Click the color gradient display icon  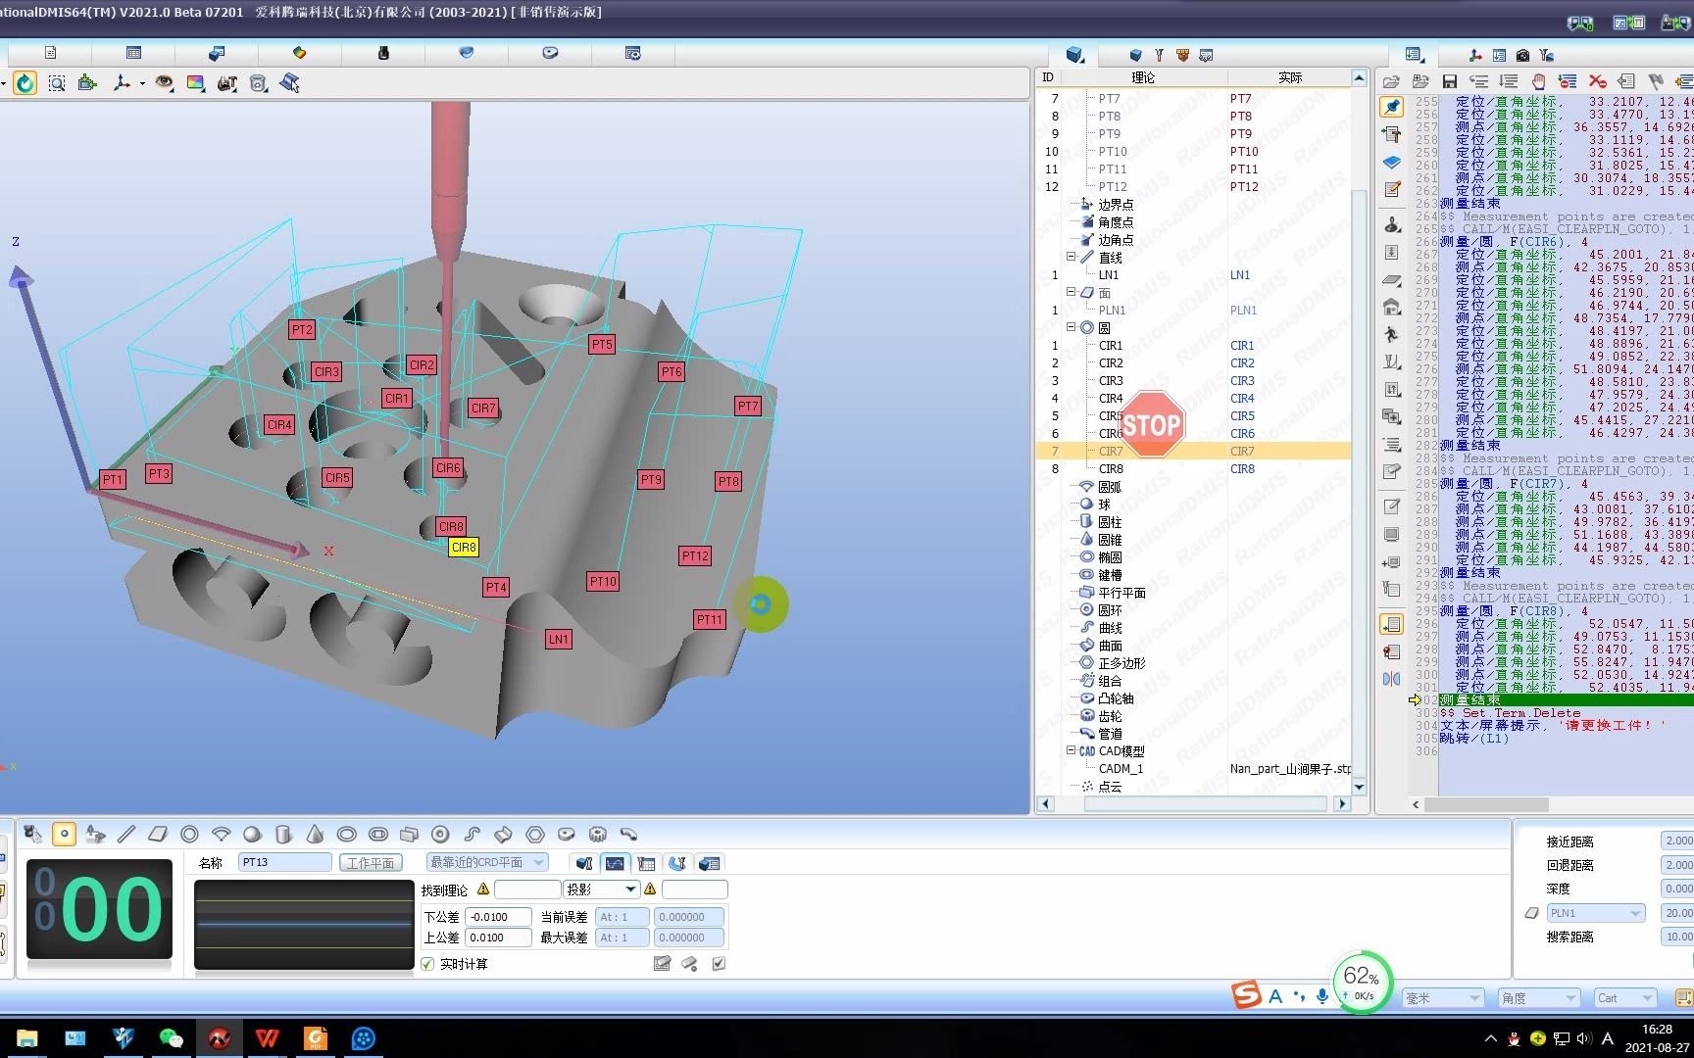tap(195, 83)
